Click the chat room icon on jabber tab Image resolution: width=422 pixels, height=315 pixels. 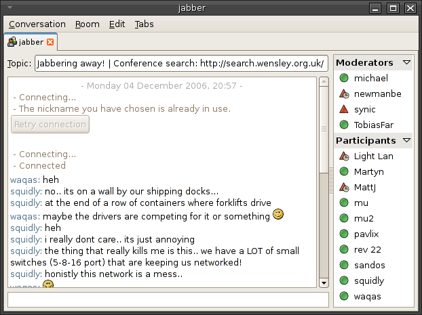pyautogui.click(x=12, y=42)
